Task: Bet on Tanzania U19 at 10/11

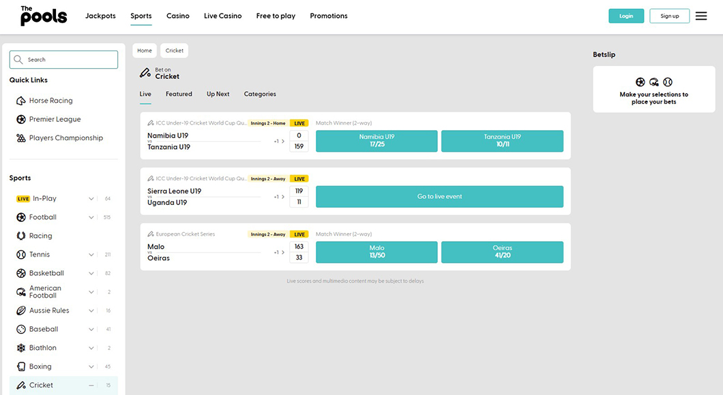Action: click(502, 141)
